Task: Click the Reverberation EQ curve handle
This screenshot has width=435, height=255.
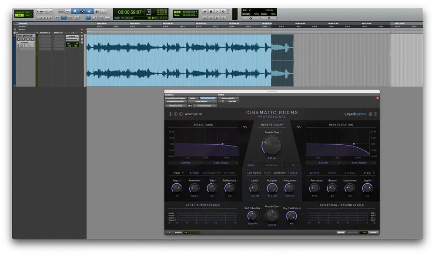Action: [354, 144]
